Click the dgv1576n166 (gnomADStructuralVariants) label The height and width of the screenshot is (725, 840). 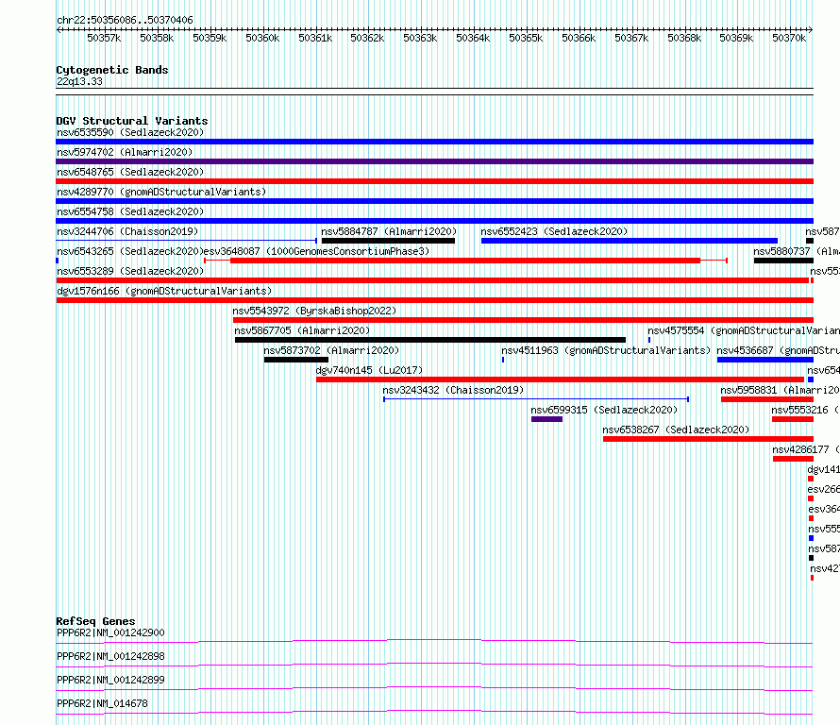164,291
